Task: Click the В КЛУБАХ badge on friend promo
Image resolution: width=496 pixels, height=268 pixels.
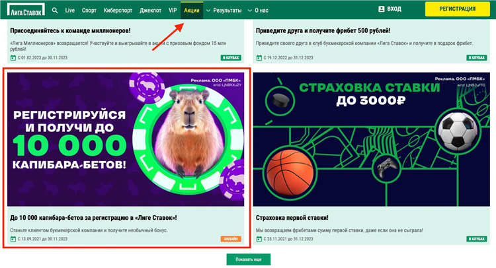Action: tap(477, 58)
